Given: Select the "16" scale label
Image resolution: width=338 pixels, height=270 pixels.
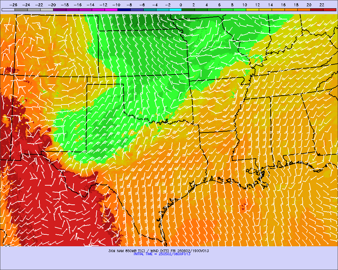Looking at the screenshot, I should pyautogui.click(x=283, y=5).
